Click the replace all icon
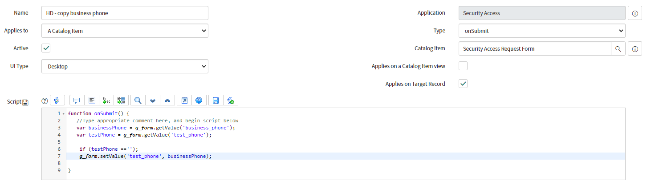 click(x=121, y=101)
